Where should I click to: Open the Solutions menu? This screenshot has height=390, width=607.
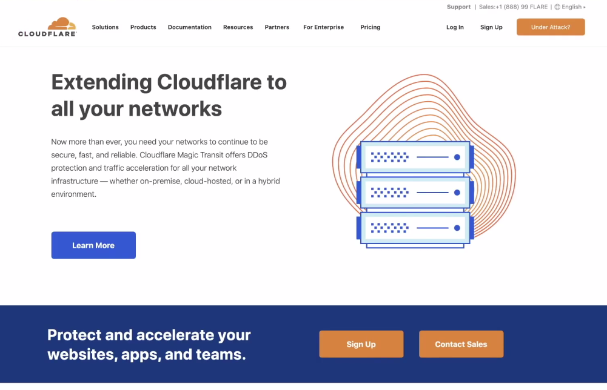(x=106, y=27)
